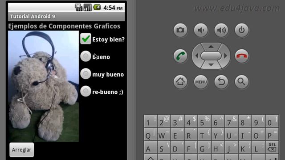
Task: Click the D-pad up arrow
Action: click(x=211, y=47)
